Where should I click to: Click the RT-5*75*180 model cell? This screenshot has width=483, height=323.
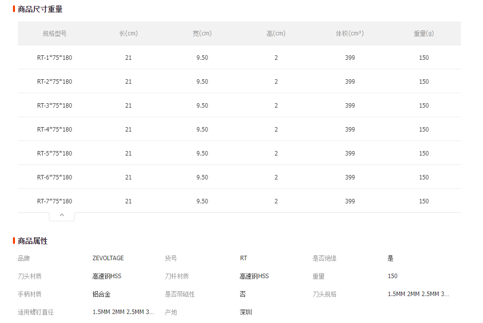(x=54, y=154)
